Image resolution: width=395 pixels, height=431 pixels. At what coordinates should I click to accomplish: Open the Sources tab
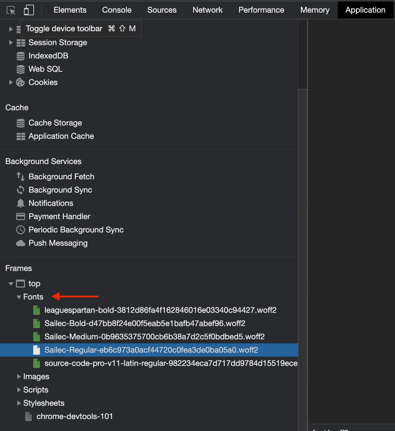pyautogui.click(x=162, y=10)
